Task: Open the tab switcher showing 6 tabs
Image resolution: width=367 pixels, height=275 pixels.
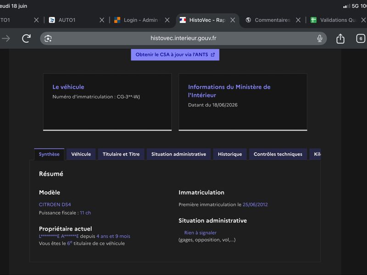Action: pyautogui.click(x=361, y=38)
